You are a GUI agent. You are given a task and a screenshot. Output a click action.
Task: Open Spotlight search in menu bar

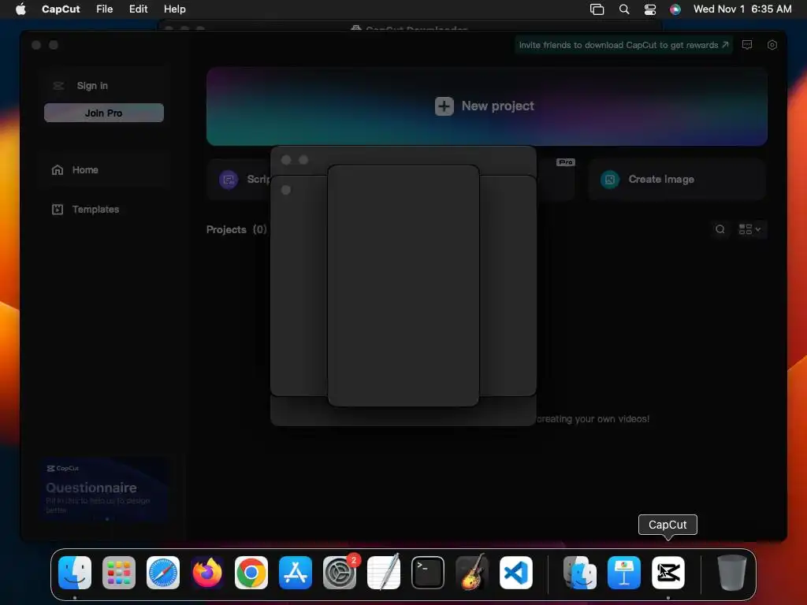[x=624, y=9]
